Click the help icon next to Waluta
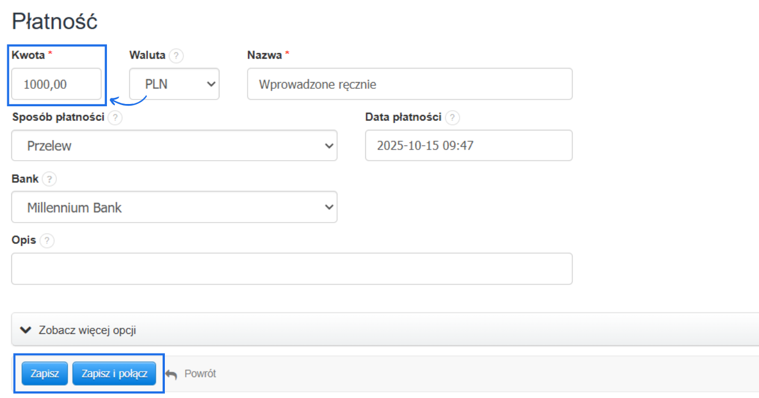Screen dimensions: 759x398 pyautogui.click(x=176, y=56)
